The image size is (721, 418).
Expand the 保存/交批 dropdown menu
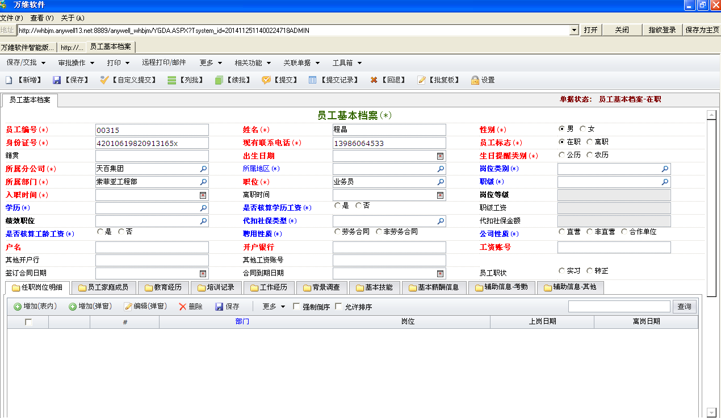coord(26,63)
